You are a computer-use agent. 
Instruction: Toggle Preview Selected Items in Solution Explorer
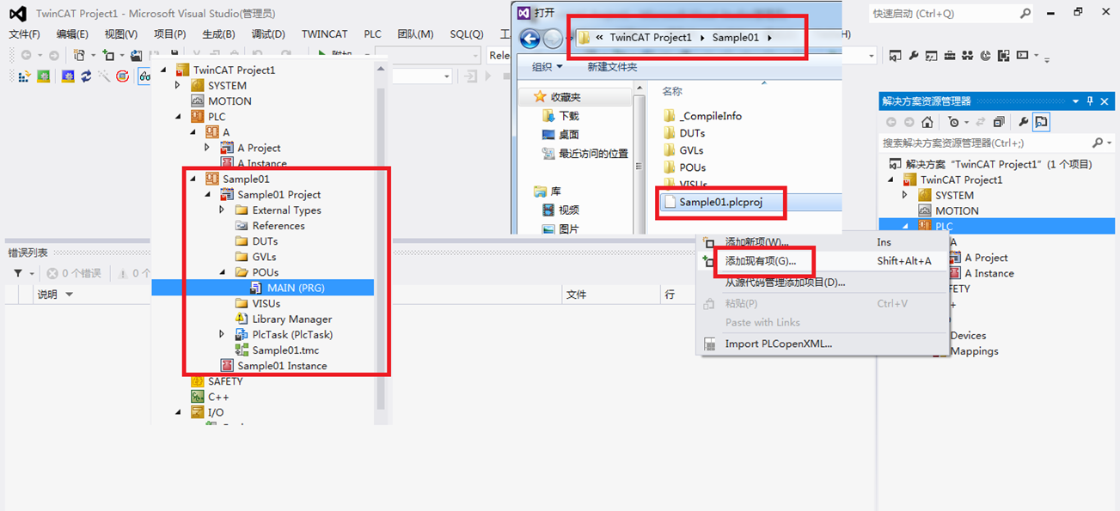(1041, 122)
